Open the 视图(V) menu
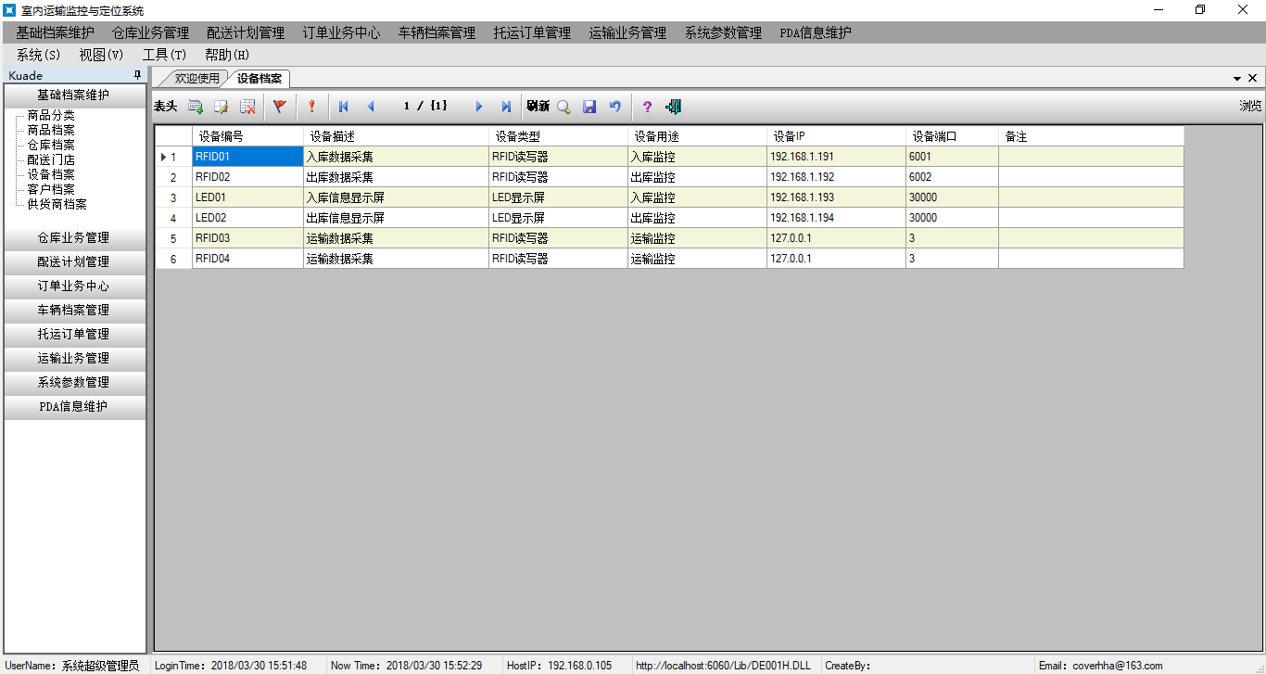The width and height of the screenshot is (1266, 674). point(101,55)
